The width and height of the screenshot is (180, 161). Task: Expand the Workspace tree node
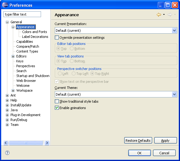pyautogui.click(x=13, y=90)
